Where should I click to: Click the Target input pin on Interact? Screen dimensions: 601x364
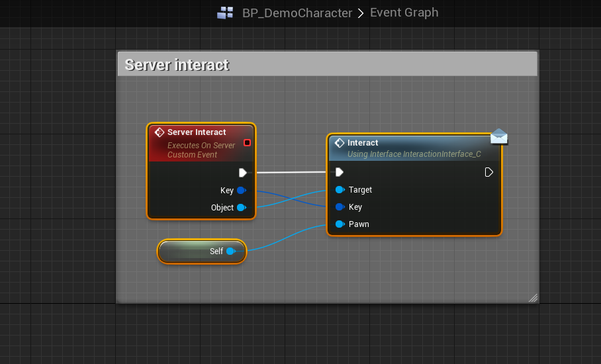point(340,190)
